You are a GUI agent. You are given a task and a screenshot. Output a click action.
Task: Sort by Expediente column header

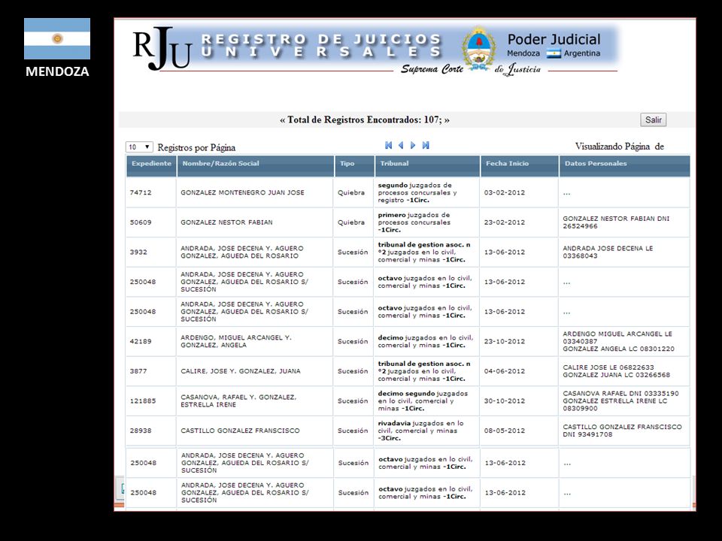pos(151,166)
